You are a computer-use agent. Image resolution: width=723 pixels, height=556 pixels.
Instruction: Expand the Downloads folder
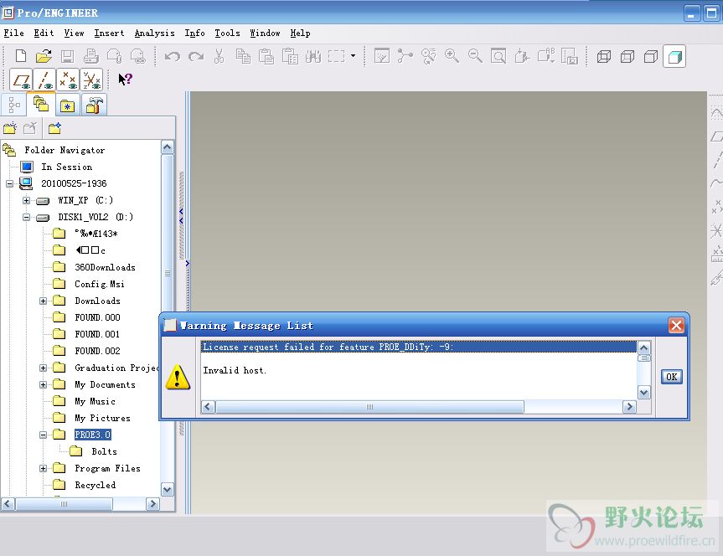click(x=43, y=301)
